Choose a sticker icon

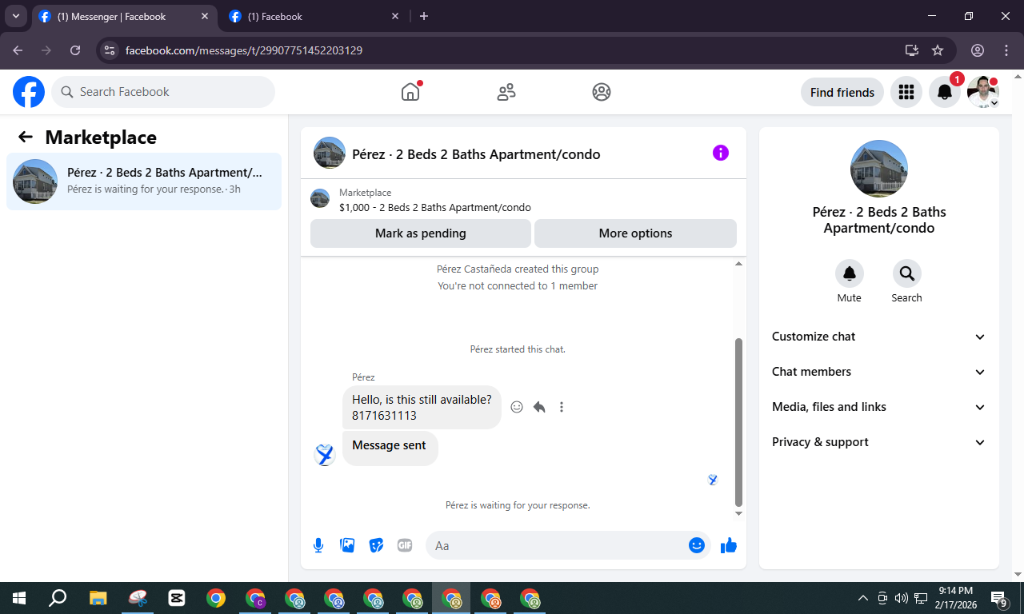click(376, 545)
